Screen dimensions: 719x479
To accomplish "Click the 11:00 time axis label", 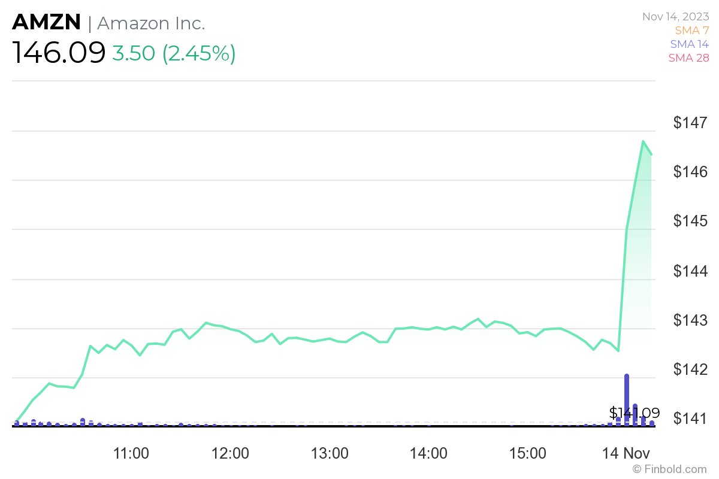I will coord(131,453).
